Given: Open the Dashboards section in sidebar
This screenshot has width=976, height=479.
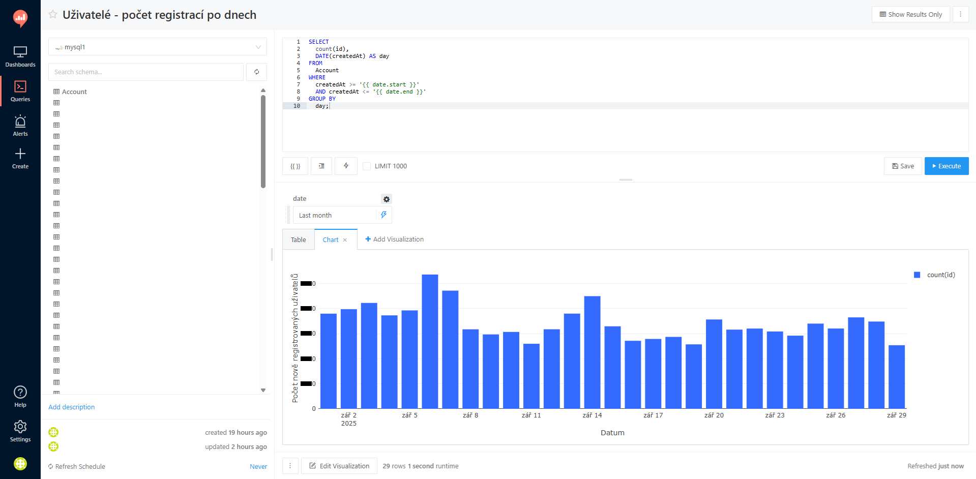Looking at the screenshot, I should pyautogui.click(x=20, y=56).
